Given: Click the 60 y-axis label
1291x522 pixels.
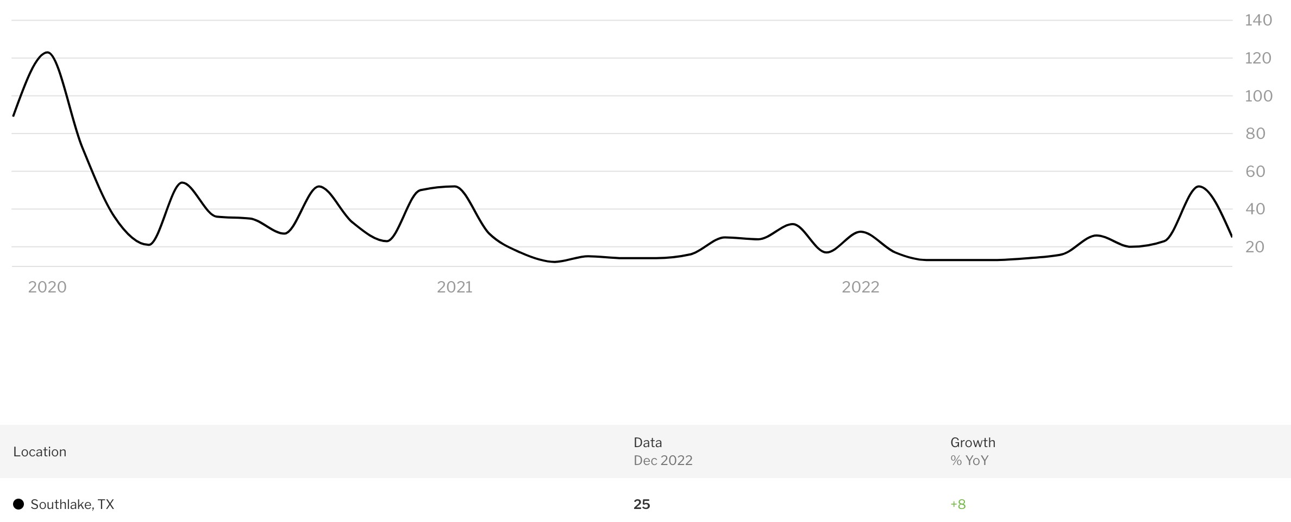Looking at the screenshot, I should pyautogui.click(x=1255, y=171).
